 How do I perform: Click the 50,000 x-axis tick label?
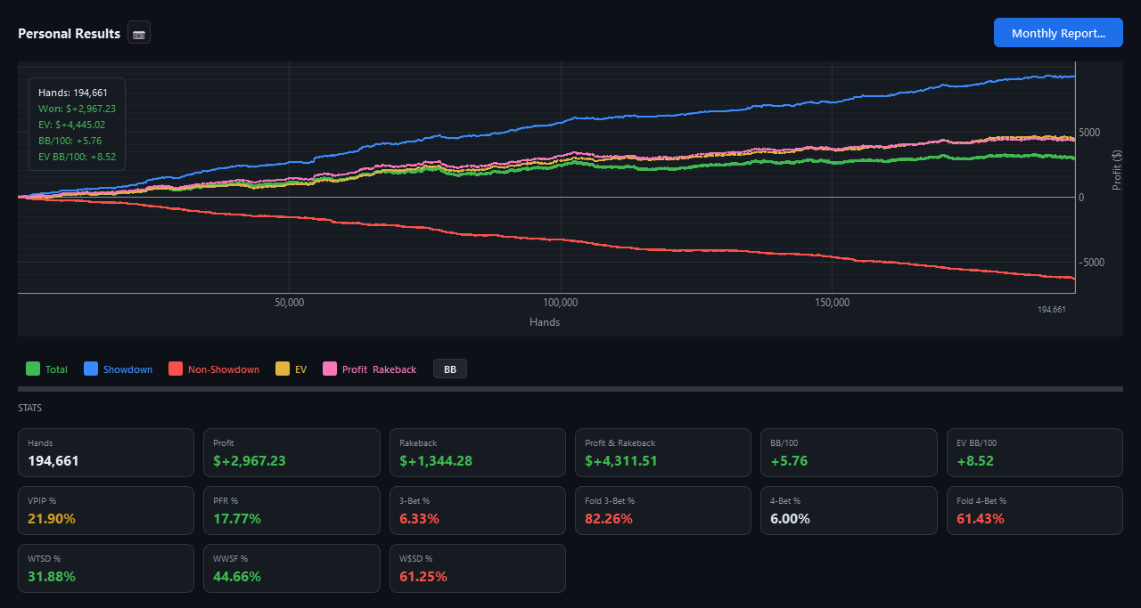point(290,303)
